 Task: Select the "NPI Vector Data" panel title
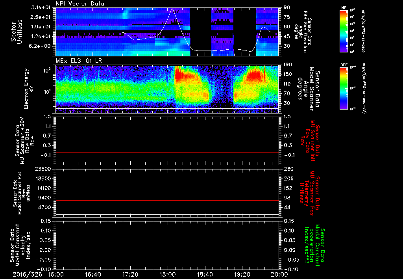click(80, 4)
